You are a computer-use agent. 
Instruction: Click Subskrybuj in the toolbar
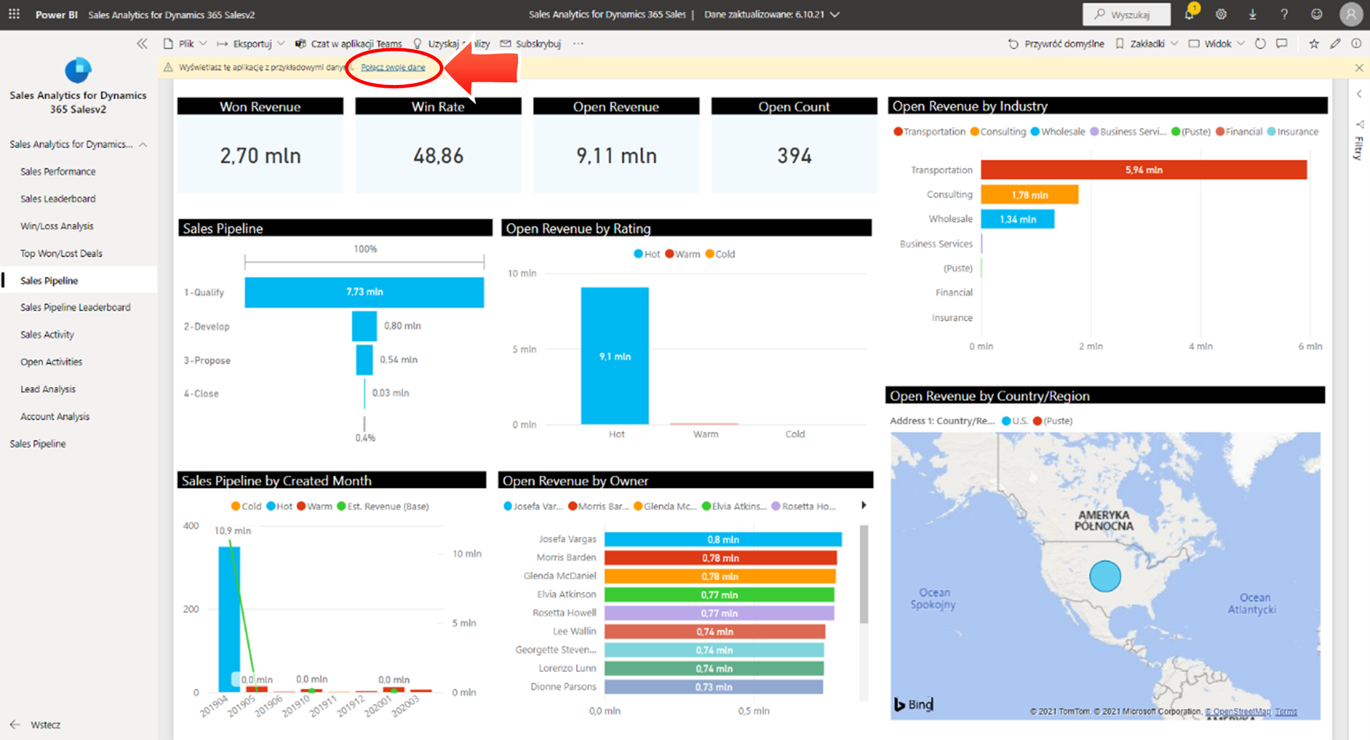531,43
